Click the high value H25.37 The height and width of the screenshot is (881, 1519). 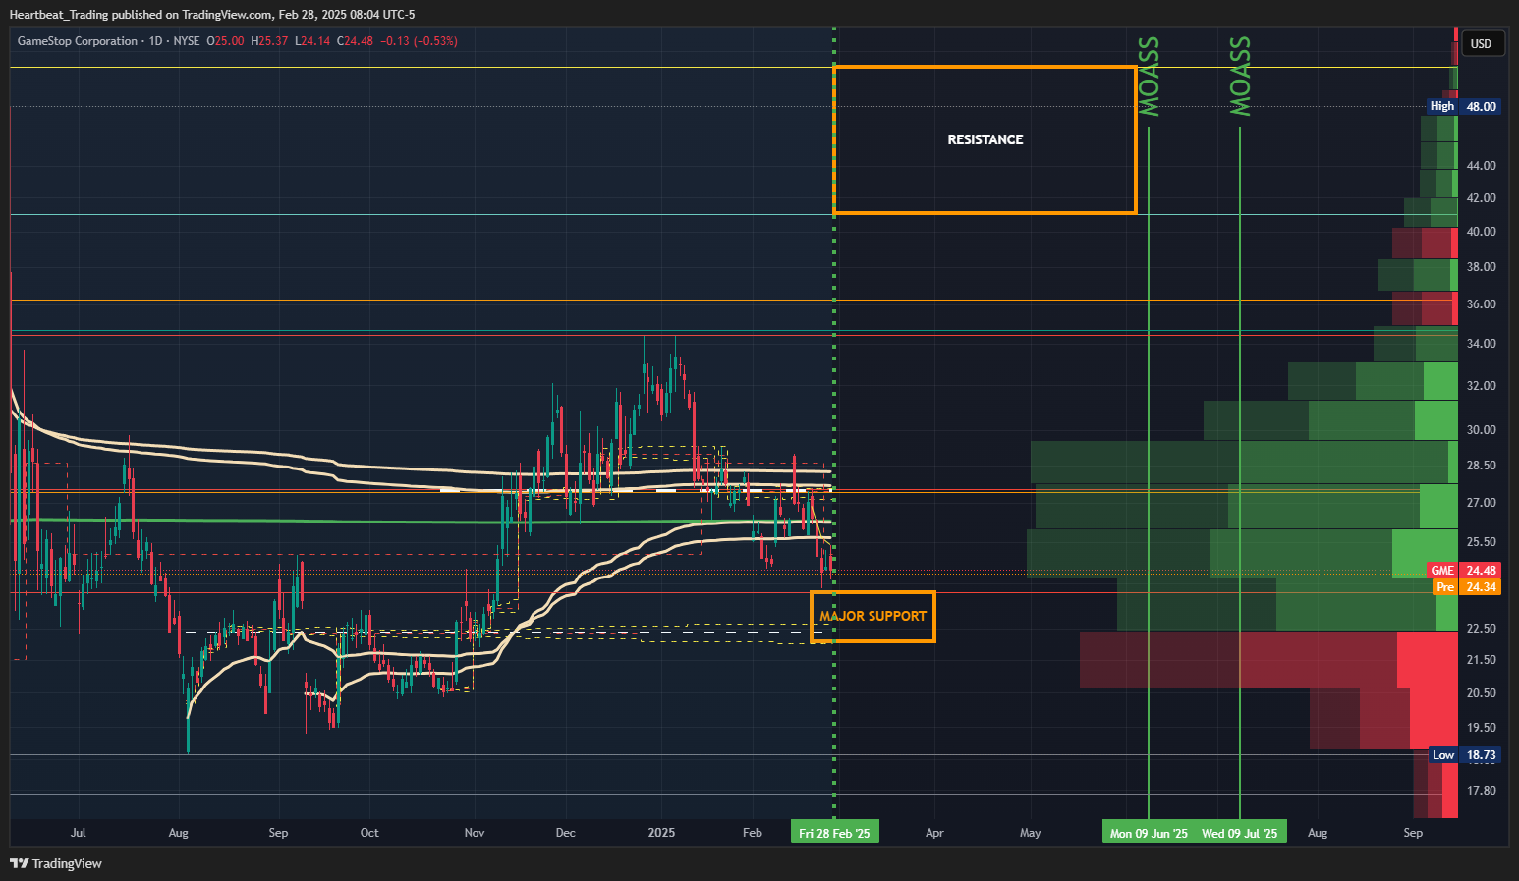(270, 41)
